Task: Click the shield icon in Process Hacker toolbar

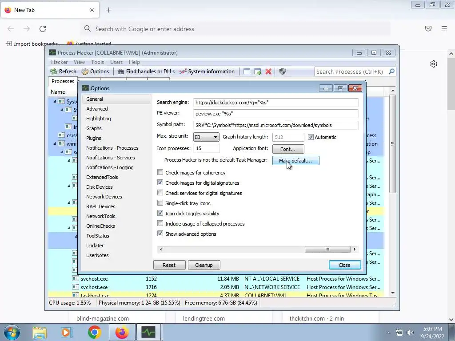Action: click(x=282, y=71)
